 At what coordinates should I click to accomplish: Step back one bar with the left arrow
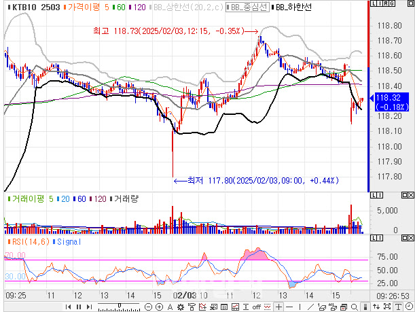tap(68, 307)
